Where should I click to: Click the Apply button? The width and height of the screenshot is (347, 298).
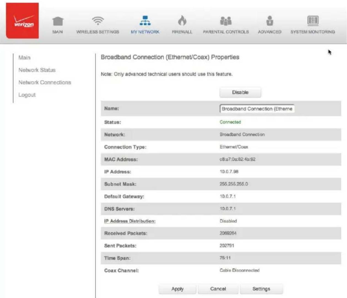pos(177,289)
